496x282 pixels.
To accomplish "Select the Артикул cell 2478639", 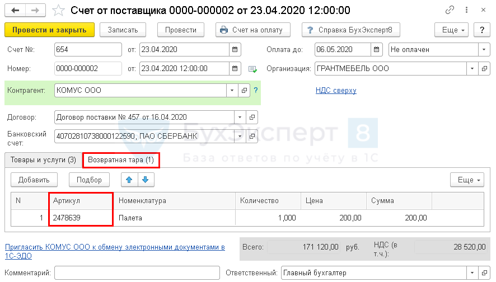I will (81, 218).
